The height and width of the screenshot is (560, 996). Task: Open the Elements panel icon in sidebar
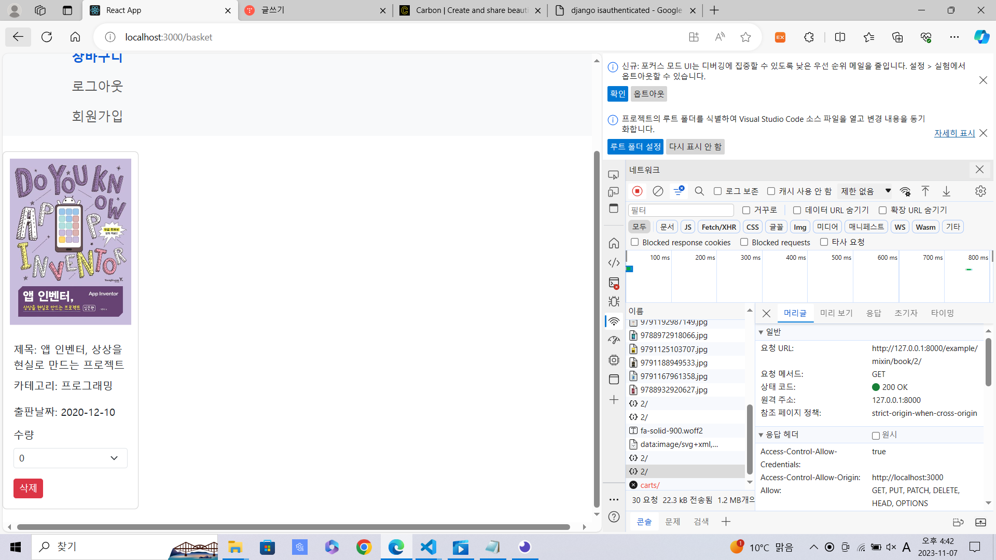coord(614,263)
